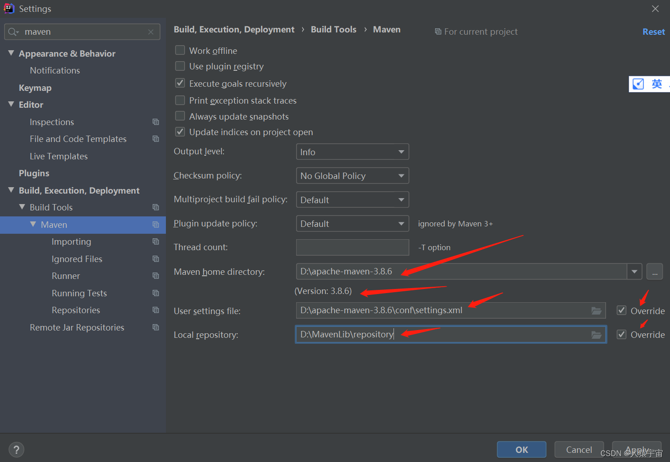Browse folder icon in Local repository field
Screen dimensions: 670x462
click(596, 335)
